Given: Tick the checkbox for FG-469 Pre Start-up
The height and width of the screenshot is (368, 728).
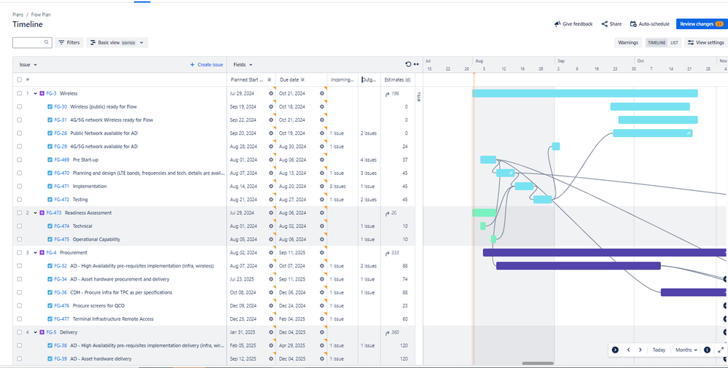Looking at the screenshot, I should coord(20,160).
